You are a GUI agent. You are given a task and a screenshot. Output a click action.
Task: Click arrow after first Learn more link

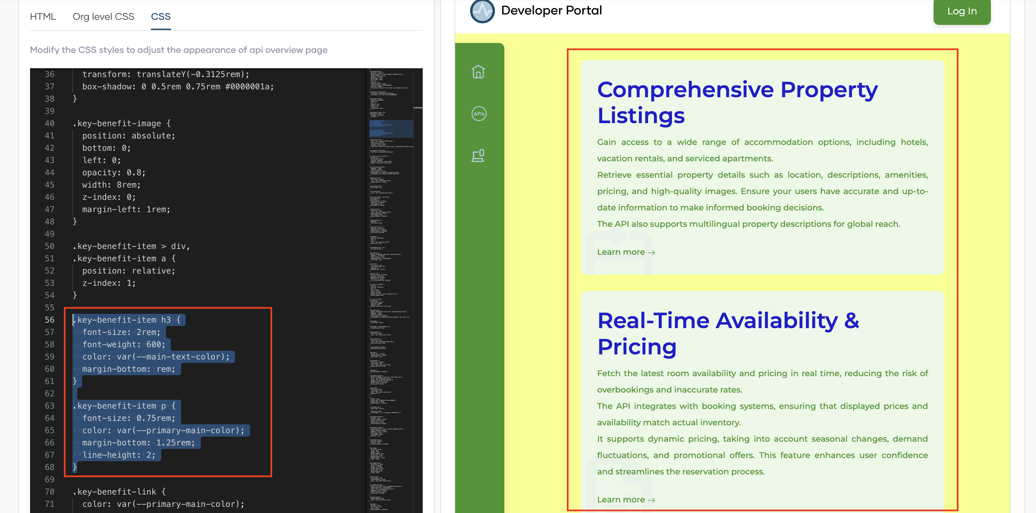(x=652, y=252)
